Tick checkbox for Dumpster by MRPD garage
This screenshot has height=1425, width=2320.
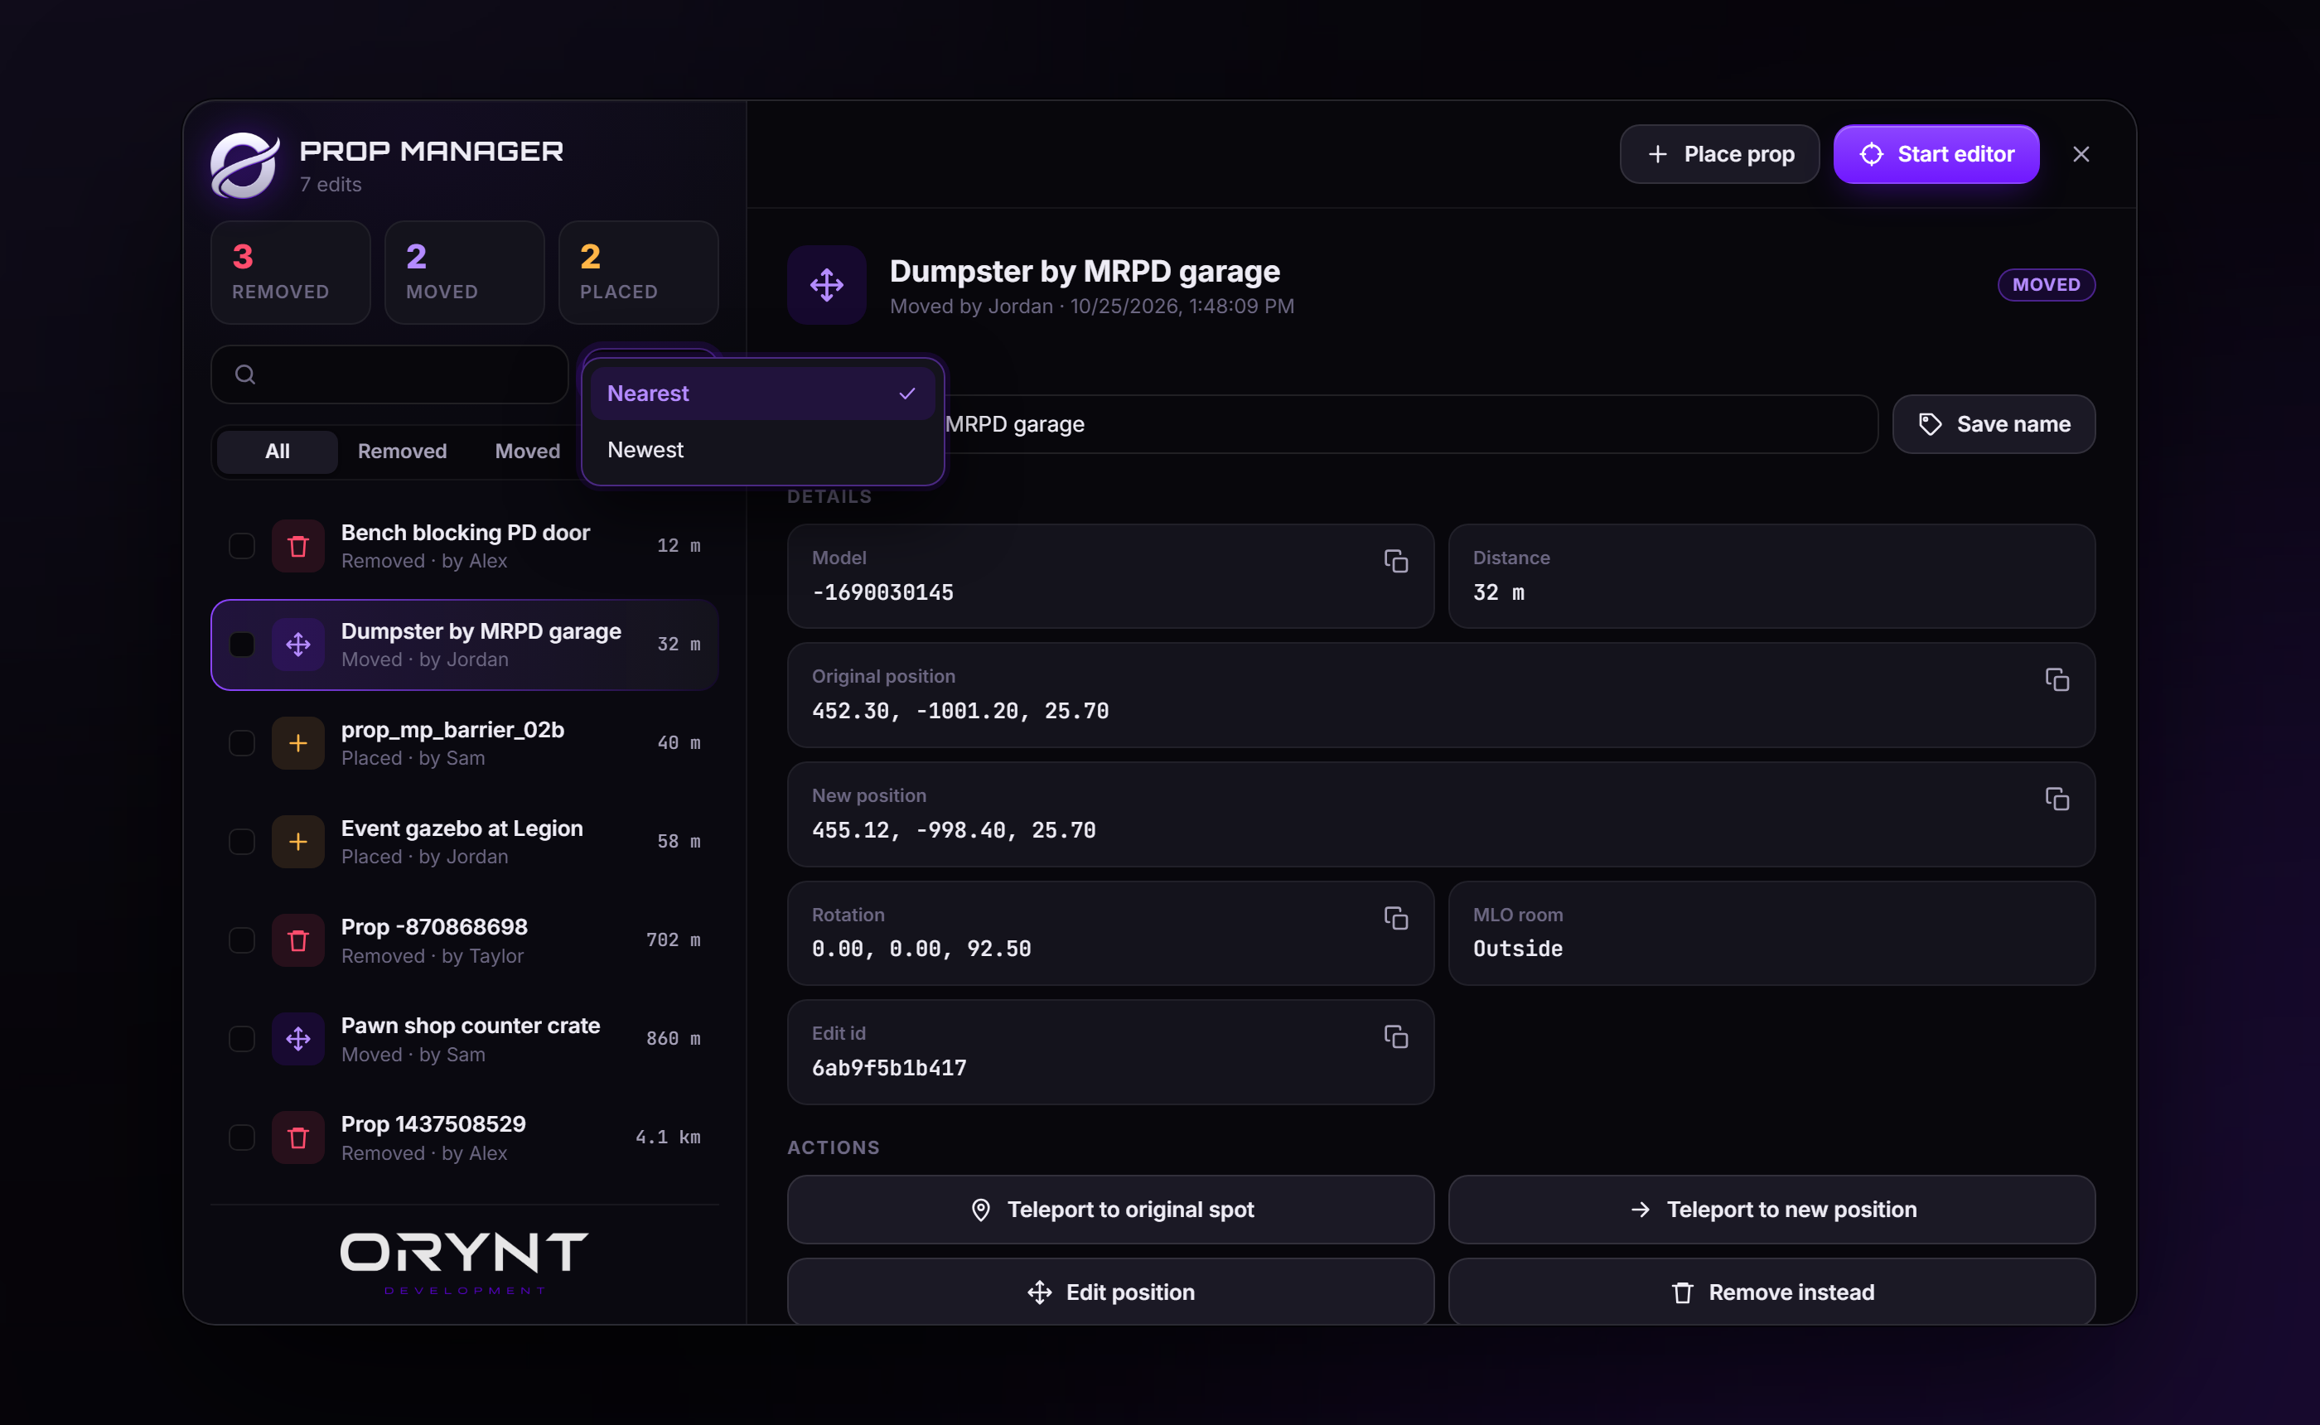point(242,645)
